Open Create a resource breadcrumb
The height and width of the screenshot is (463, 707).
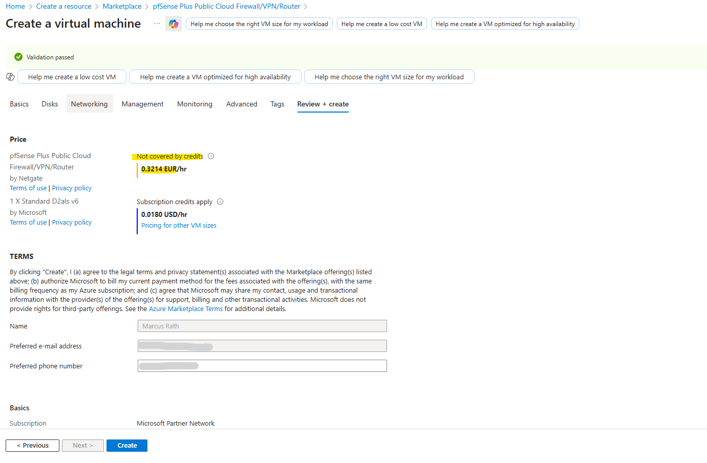(64, 6)
